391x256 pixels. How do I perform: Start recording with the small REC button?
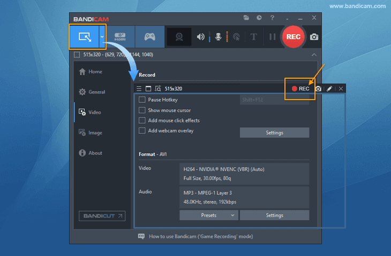(300, 89)
